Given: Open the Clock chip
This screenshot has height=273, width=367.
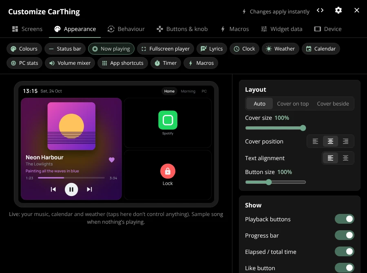Looking at the screenshot, I should pos(244,48).
